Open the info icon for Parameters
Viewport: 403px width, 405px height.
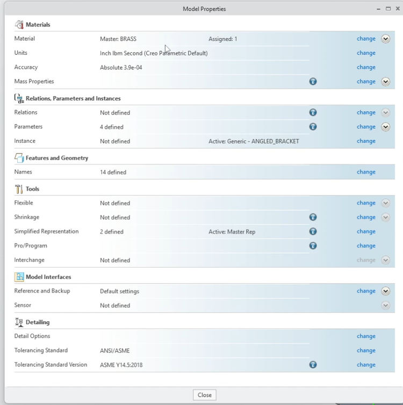click(313, 127)
